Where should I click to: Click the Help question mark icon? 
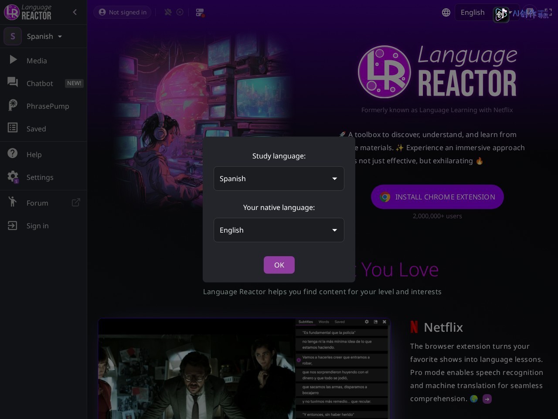[x=13, y=153]
